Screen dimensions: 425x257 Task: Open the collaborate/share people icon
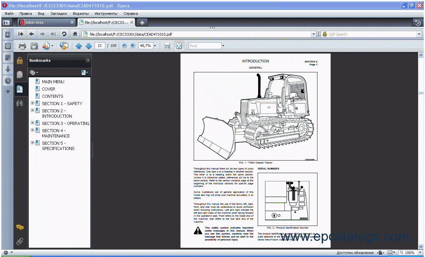(x=46, y=46)
